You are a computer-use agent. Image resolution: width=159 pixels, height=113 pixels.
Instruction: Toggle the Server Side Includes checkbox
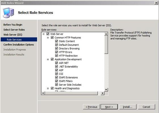(x=57, y=85)
